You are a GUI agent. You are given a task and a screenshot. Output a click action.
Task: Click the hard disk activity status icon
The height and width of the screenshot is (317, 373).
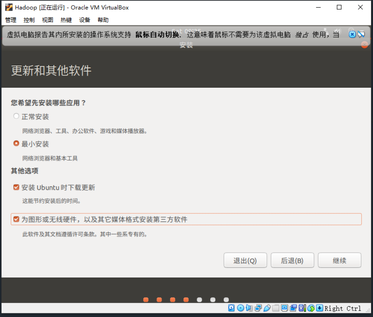[x=231, y=308]
